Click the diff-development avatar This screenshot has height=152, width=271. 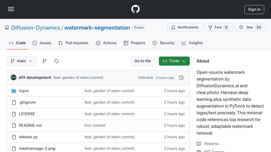(14, 78)
